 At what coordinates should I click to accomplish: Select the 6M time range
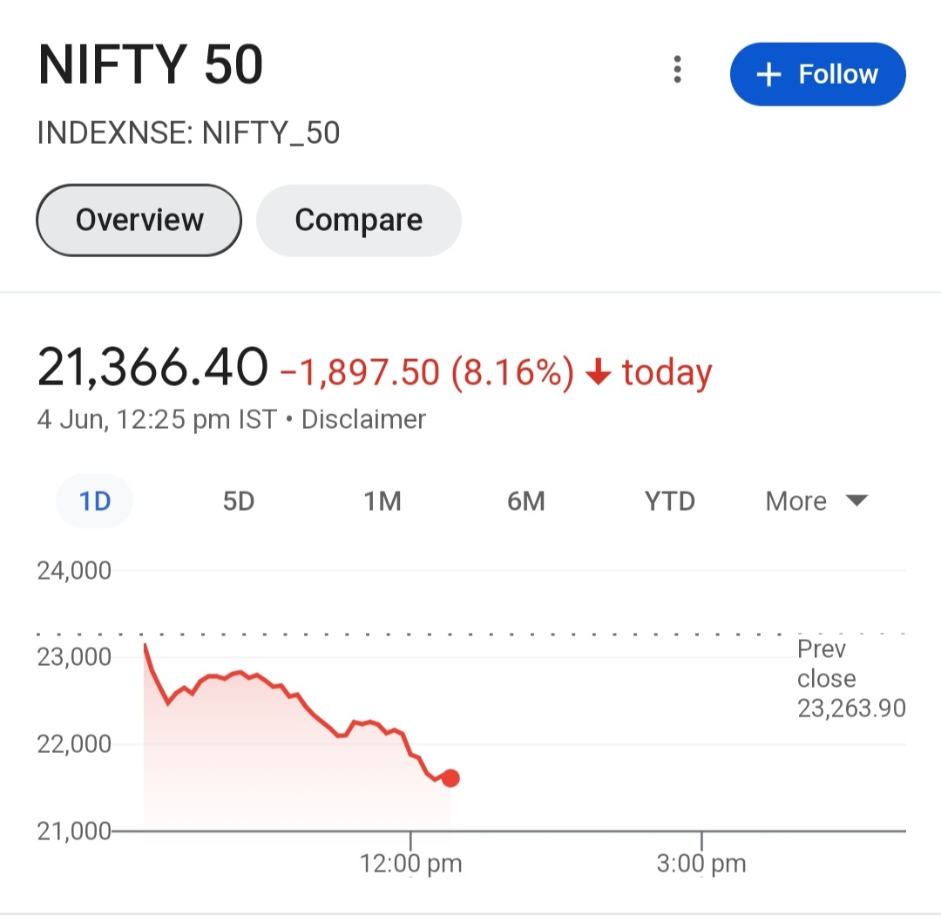click(525, 501)
